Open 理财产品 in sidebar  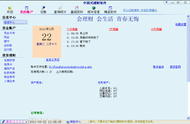[x=9, y=69]
